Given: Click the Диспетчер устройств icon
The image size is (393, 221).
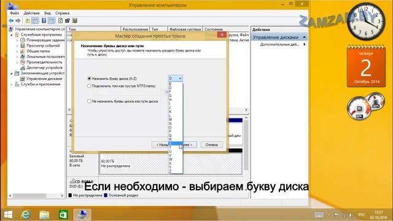Looking at the screenshot, I should (x=23, y=68).
